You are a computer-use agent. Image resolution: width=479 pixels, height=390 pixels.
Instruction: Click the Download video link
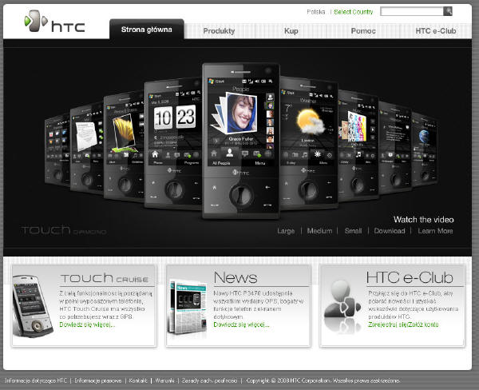tap(390, 231)
